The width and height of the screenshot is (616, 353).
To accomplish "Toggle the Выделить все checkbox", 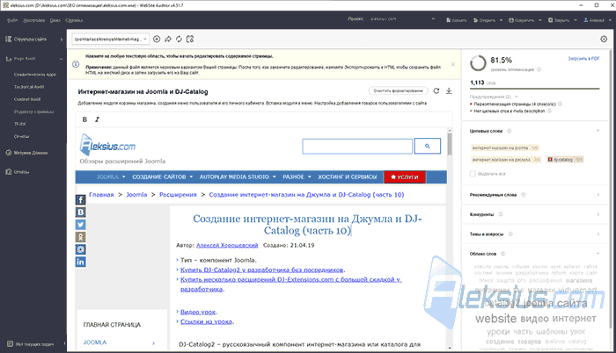I will tap(473, 173).
